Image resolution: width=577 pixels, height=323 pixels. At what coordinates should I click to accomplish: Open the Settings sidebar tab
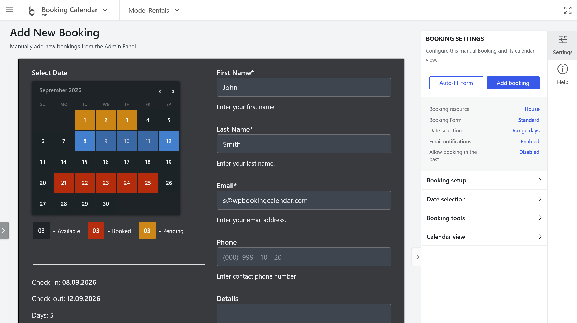pos(563,45)
